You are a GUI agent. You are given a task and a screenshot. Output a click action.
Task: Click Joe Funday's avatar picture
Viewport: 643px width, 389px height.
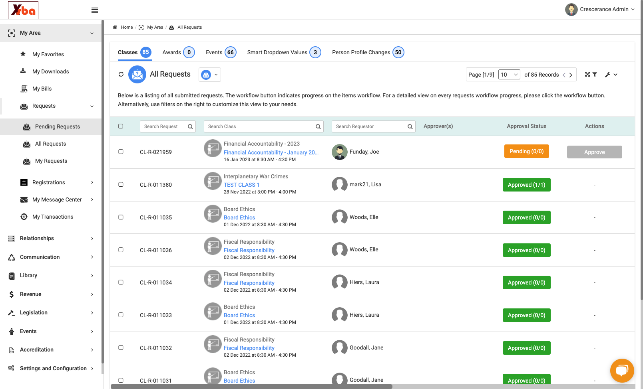(340, 152)
